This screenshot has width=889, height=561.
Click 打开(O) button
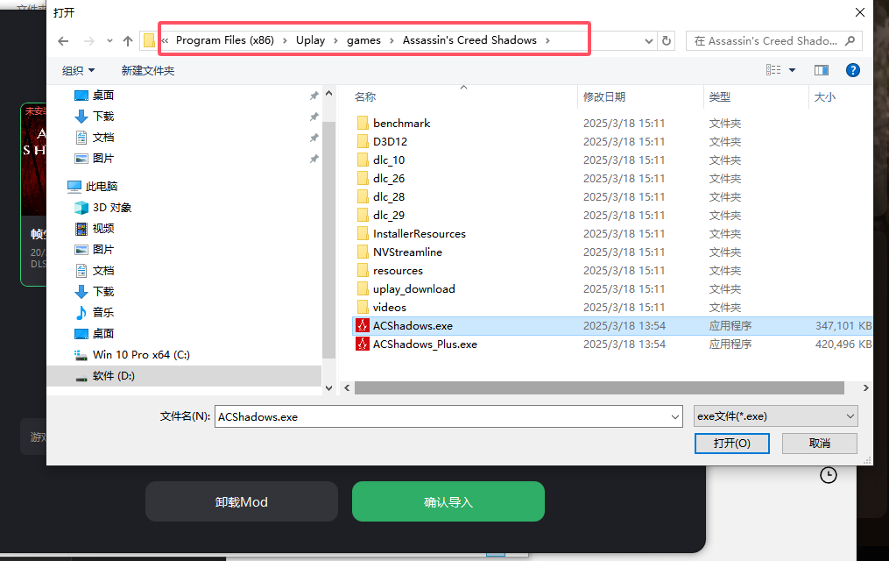[x=732, y=444]
